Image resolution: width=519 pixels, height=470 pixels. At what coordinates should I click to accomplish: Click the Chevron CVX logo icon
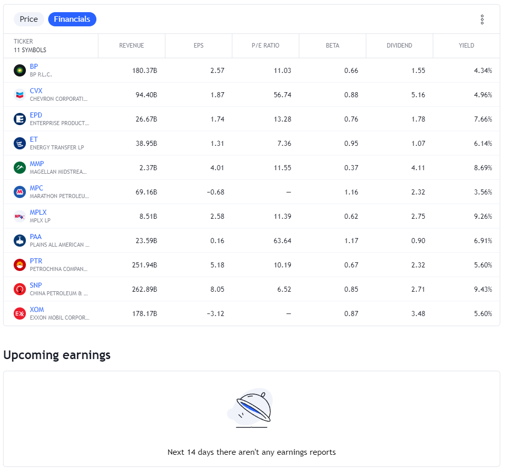pos(19,95)
